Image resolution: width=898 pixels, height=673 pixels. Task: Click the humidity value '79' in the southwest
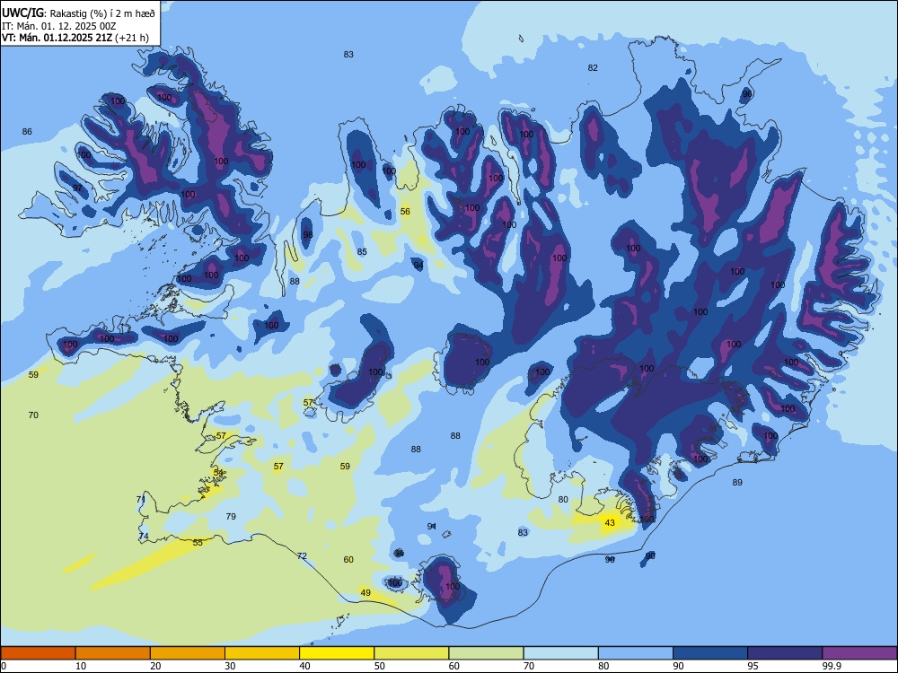click(x=231, y=516)
